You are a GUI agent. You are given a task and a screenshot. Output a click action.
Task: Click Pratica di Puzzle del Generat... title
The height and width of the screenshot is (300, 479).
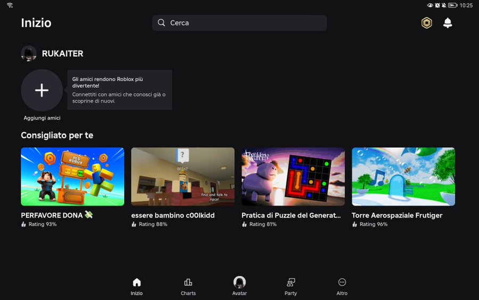(291, 215)
